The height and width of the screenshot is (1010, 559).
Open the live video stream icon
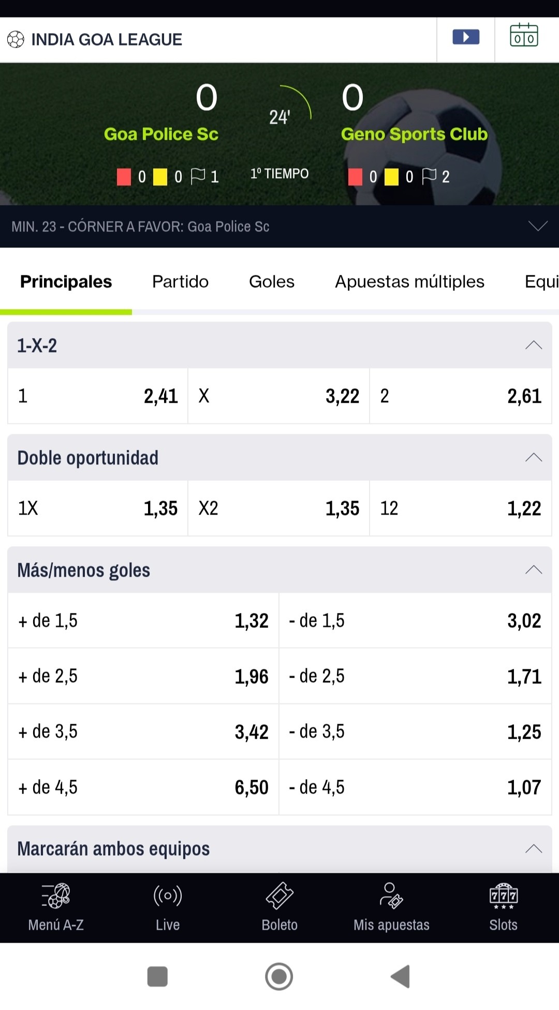pyautogui.click(x=466, y=37)
